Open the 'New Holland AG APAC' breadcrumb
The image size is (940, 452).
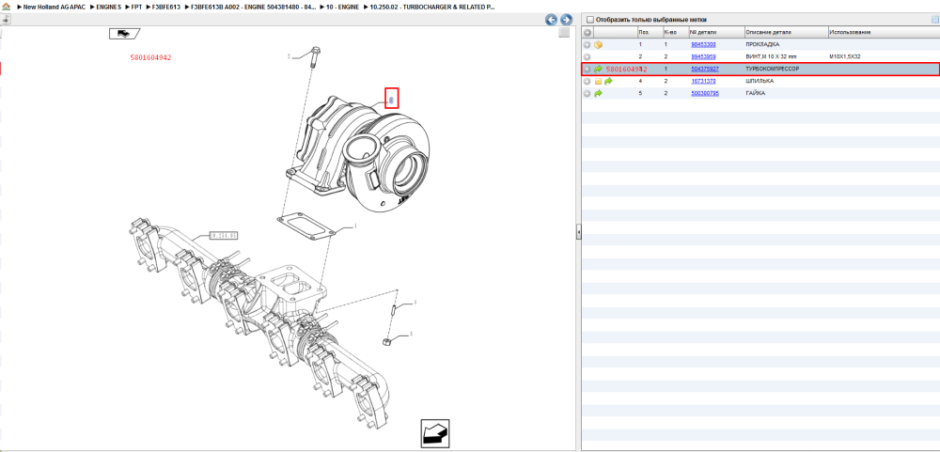point(54,6)
